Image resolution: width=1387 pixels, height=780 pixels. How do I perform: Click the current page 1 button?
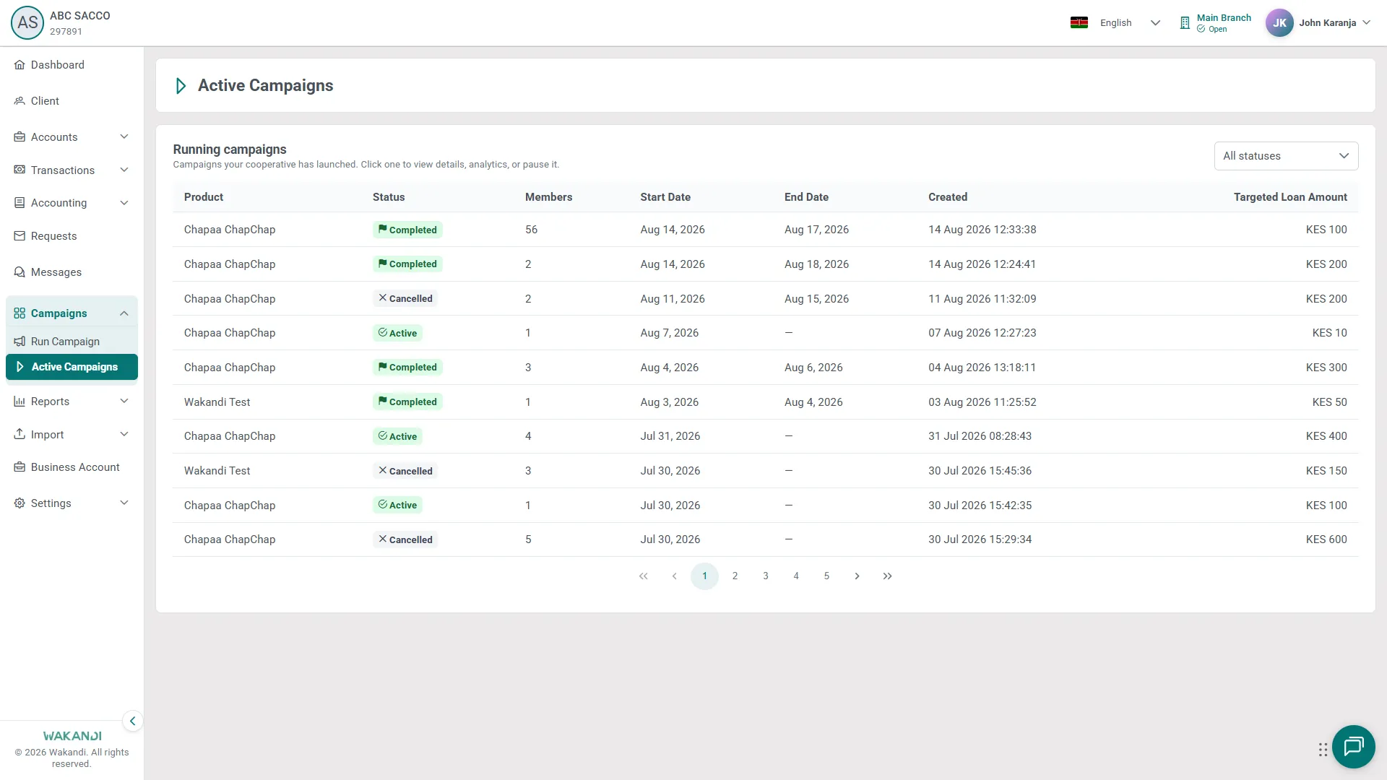point(704,576)
